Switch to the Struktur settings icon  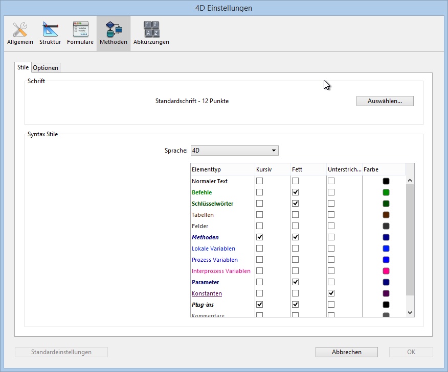pyautogui.click(x=50, y=33)
